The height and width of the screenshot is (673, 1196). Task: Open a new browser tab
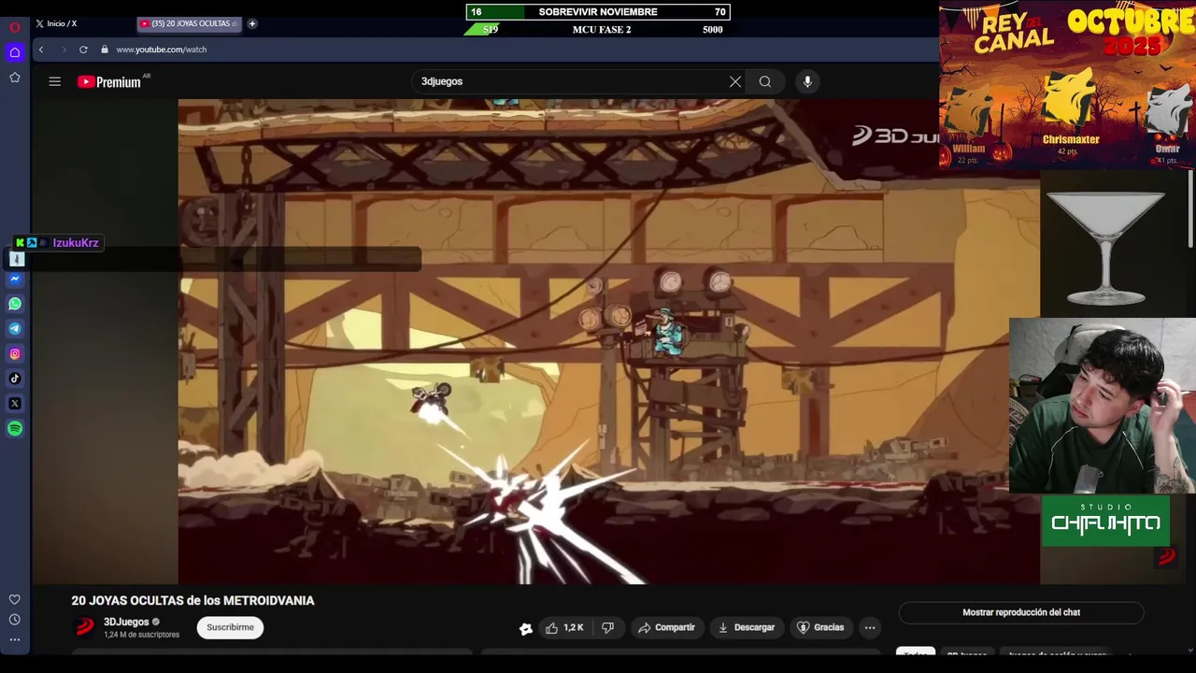pyautogui.click(x=252, y=23)
